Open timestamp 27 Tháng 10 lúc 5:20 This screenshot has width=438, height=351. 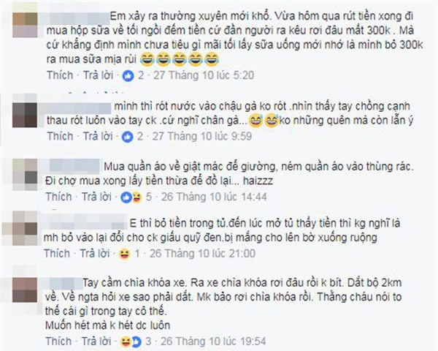point(204,75)
